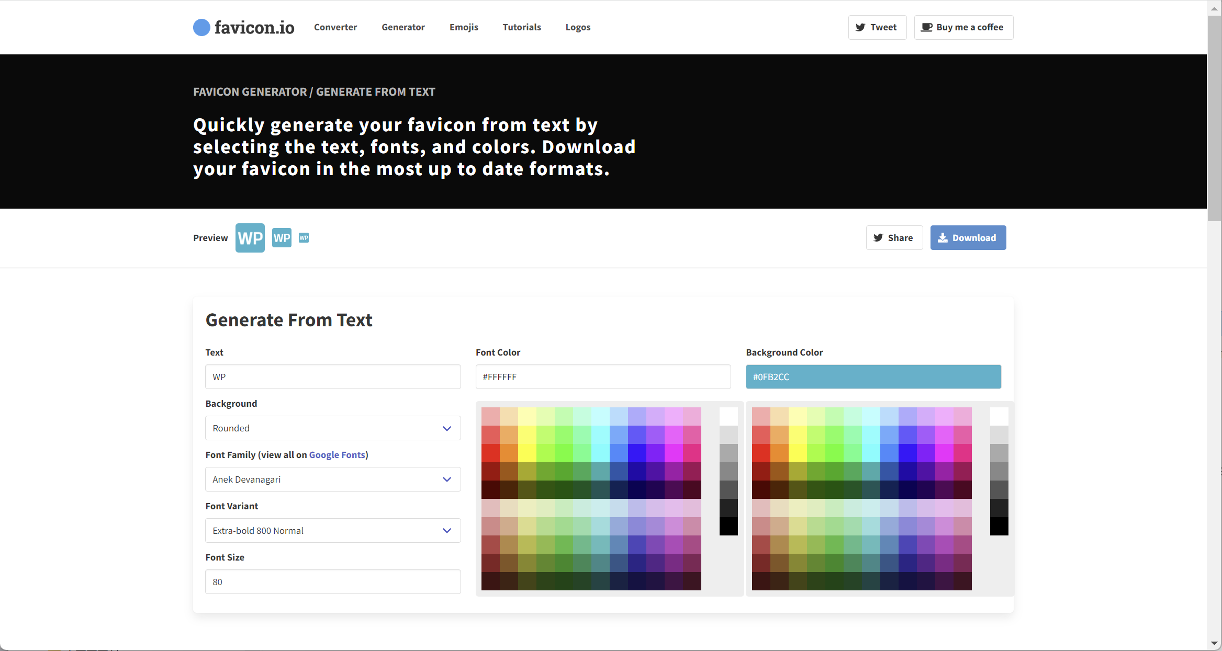Open the Tutorials menu item
This screenshot has height=651, width=1222.
[x=521, y=27]
